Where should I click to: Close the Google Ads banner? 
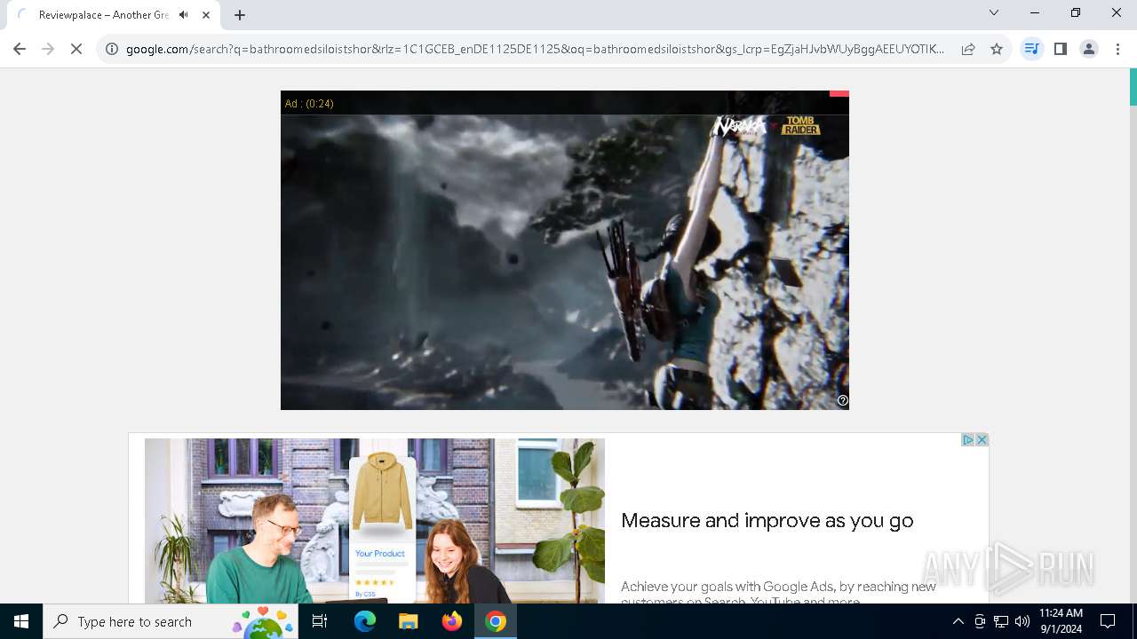pos(982,440)
